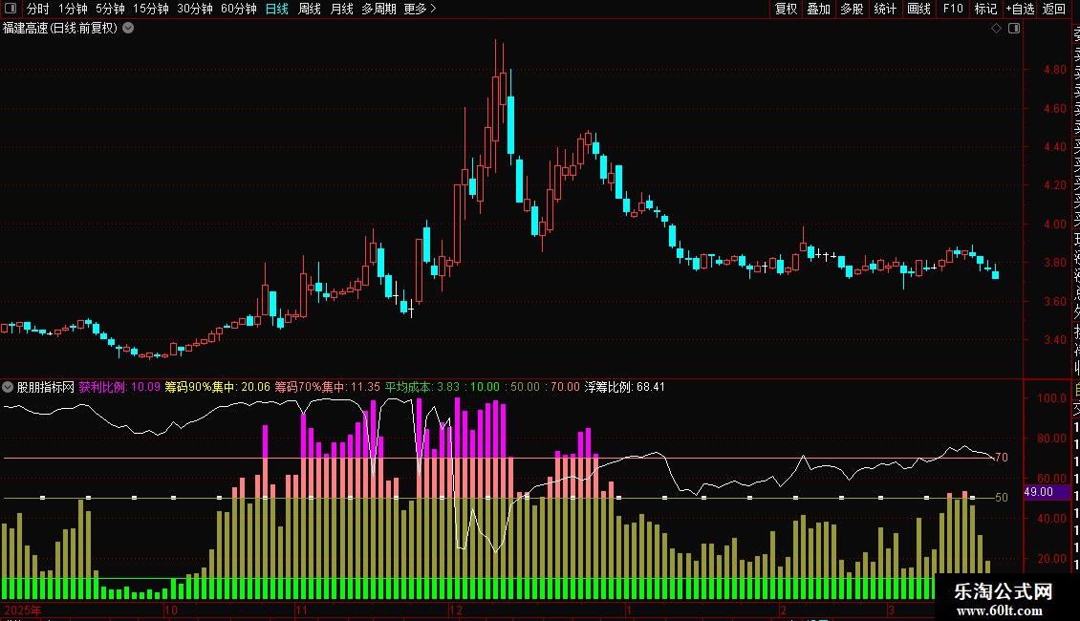The image size is (1080, 621).
Task: Click the 福建高速(日线.前复权) title
Action: pos(60,29)
